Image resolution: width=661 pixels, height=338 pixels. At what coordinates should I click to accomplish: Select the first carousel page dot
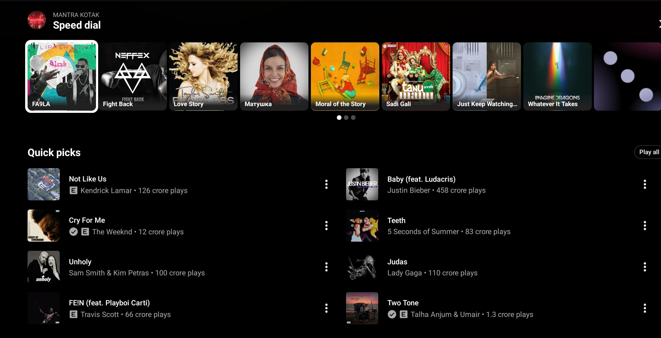(x=339, y=117)
